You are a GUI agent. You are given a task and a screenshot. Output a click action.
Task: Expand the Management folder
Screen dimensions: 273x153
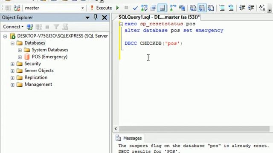(12, 85)
